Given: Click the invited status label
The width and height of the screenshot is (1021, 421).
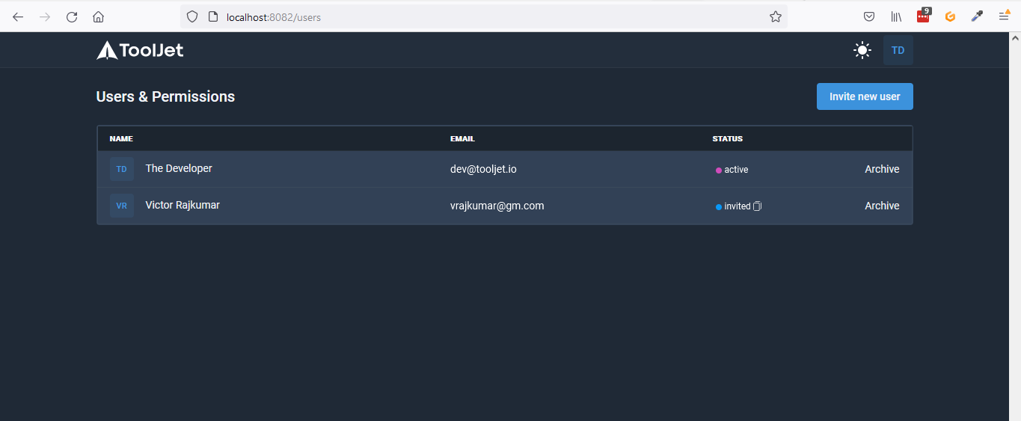Looking at the screenshot, I should coord(738,206).
